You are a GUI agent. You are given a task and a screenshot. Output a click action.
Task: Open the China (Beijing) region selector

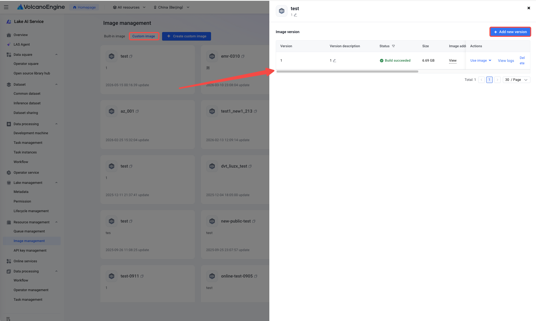(171, 7)
